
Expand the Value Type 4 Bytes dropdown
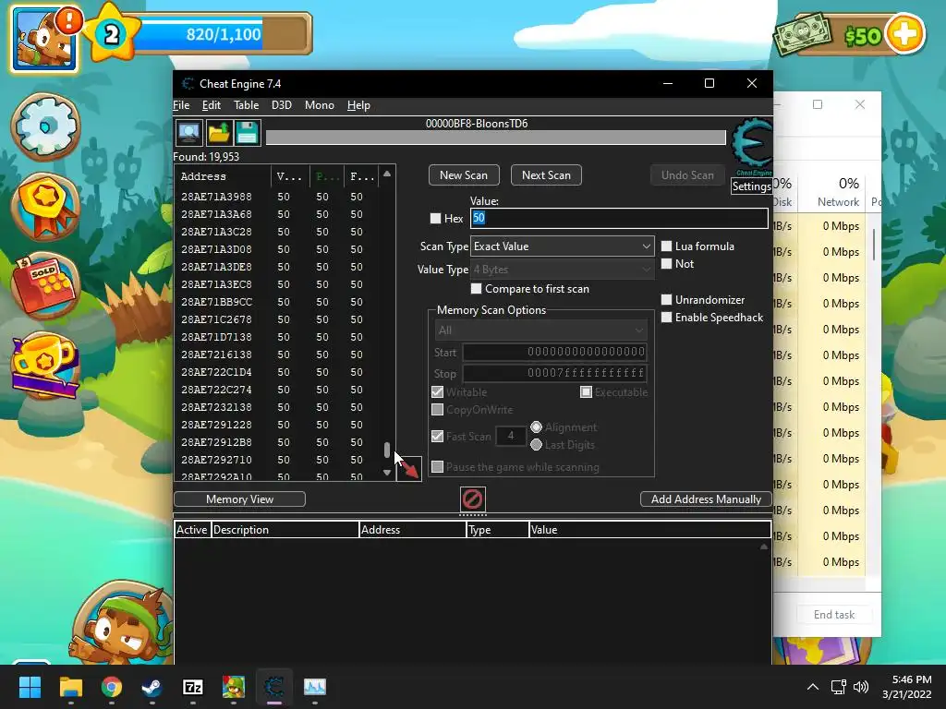563,269
